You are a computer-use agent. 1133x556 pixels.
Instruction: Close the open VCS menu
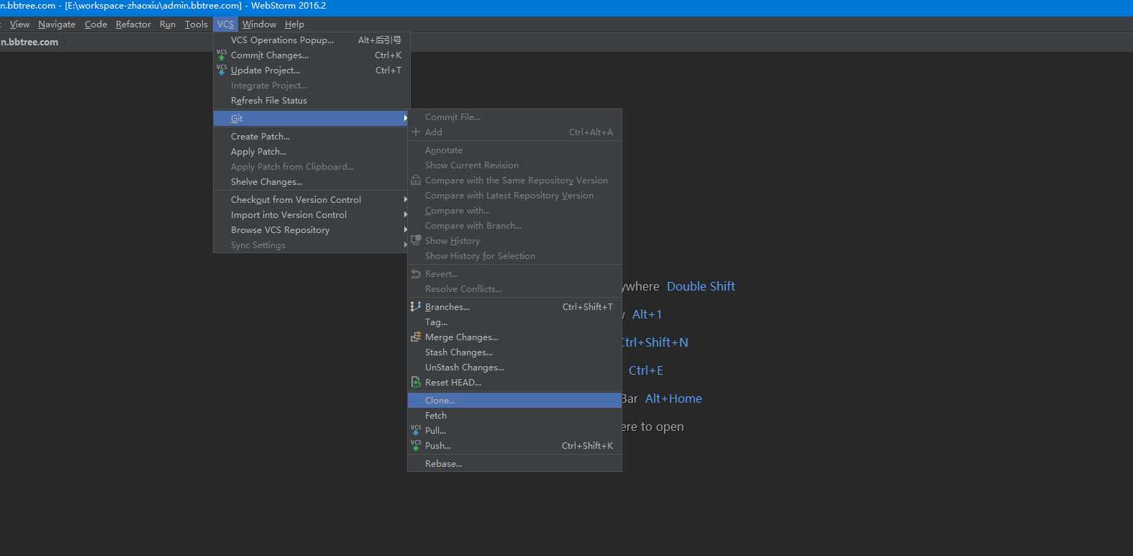pos(225,24)
